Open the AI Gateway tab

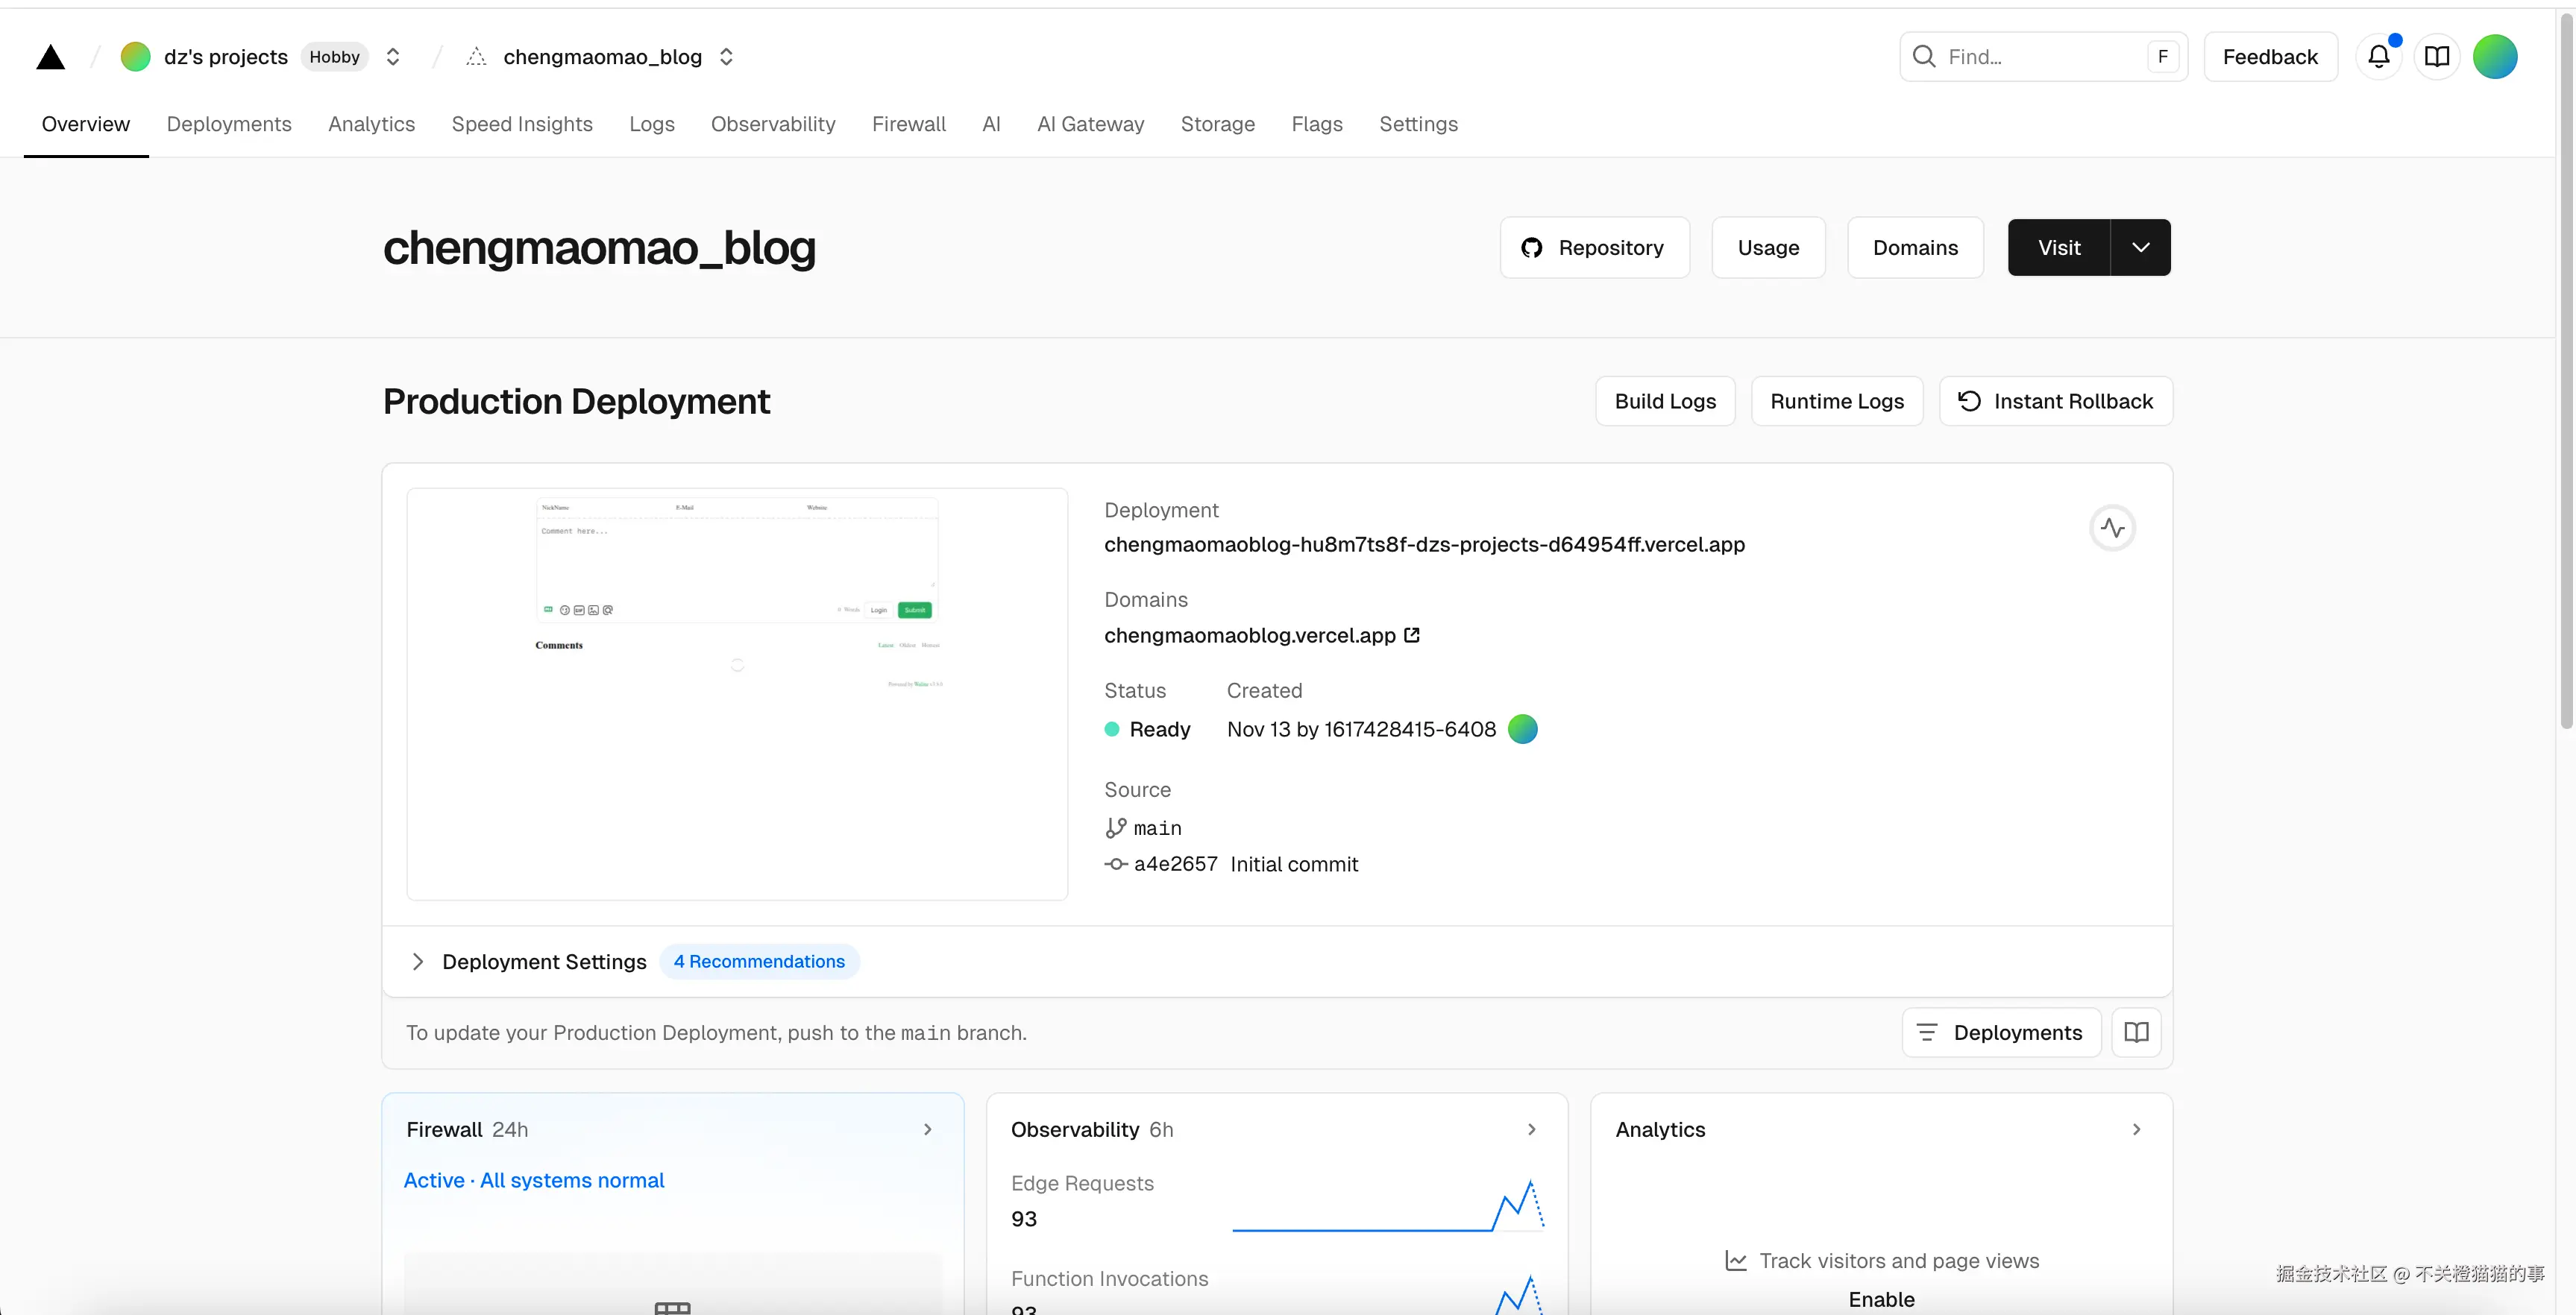1090,124
